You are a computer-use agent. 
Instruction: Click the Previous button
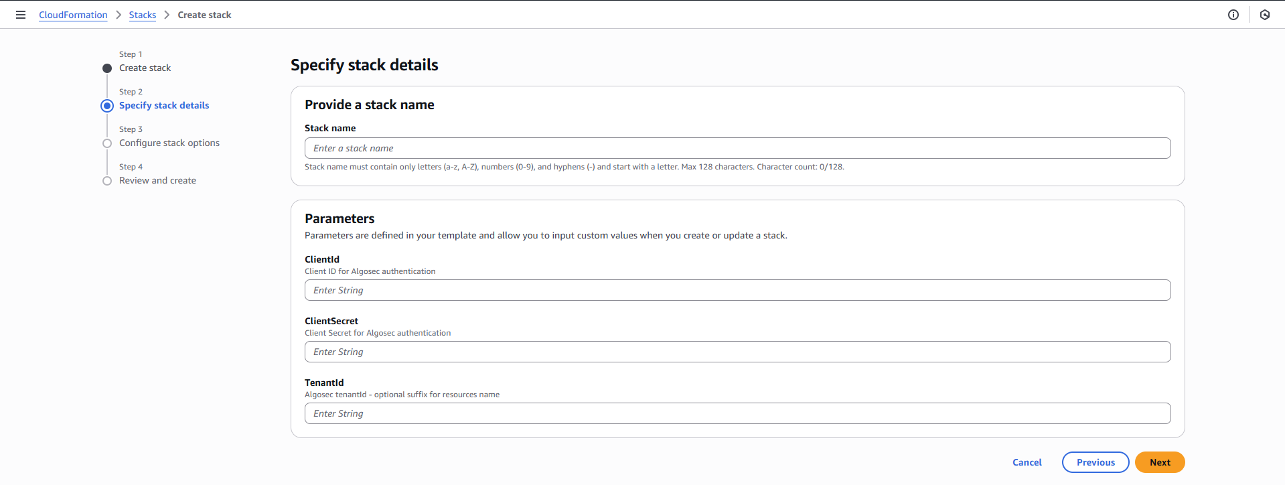point(1095,462)
